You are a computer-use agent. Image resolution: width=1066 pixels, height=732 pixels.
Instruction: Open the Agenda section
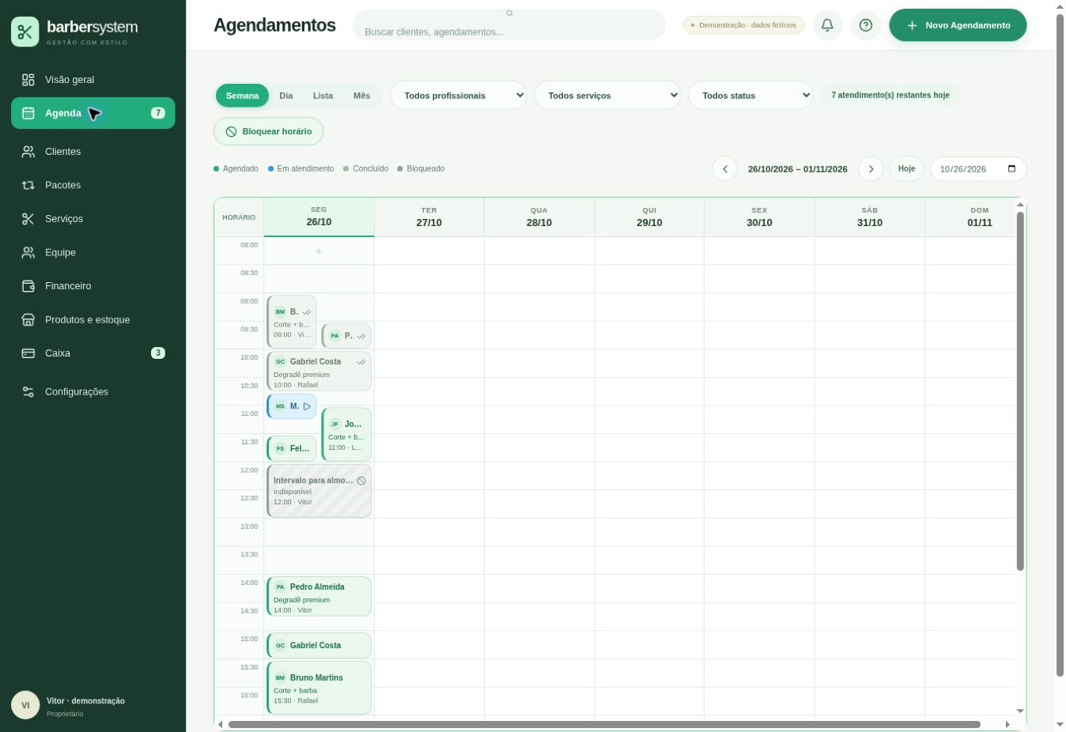coord(93,113)
